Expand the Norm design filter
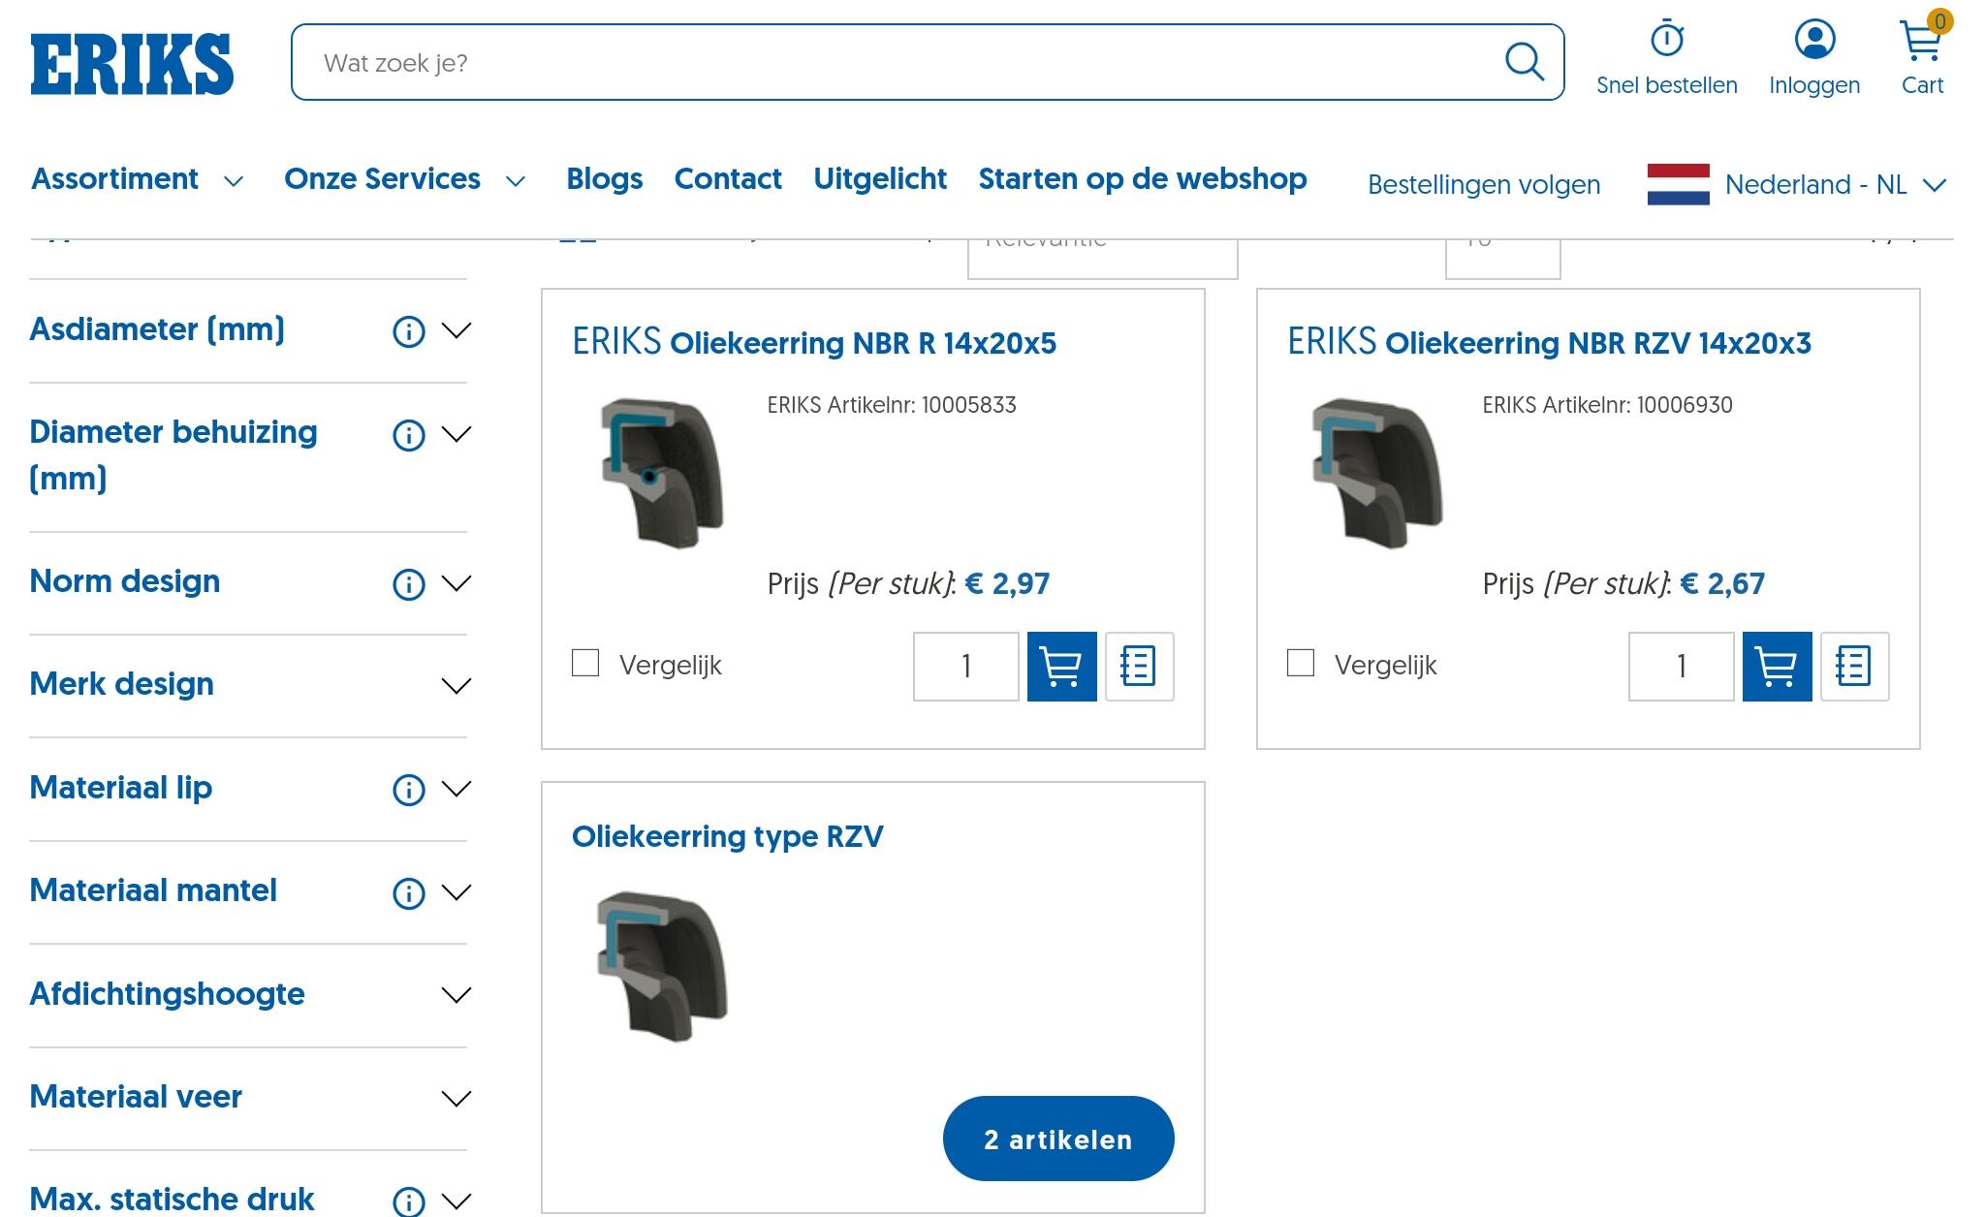1985x1217 pixels. pyautogui.click(x=456, y=583)
